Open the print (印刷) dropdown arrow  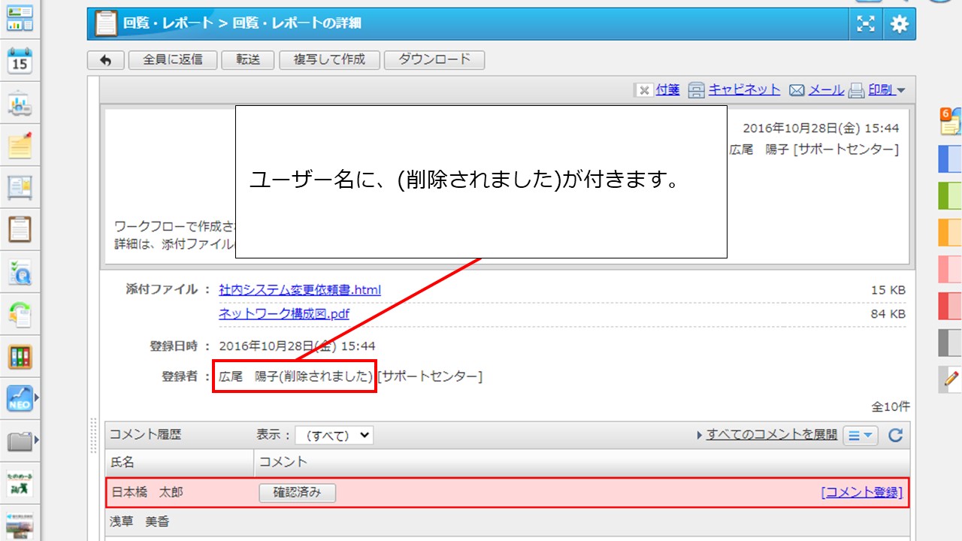(x=901, y=91)
